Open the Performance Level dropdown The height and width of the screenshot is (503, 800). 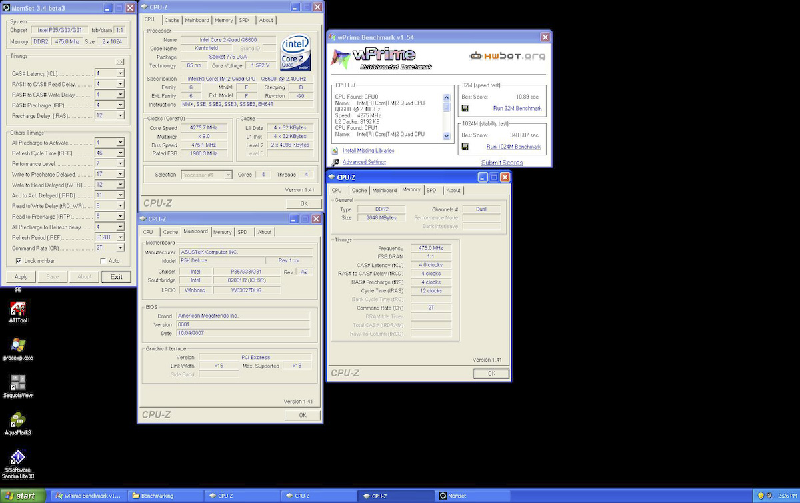[x=121, y=163]
